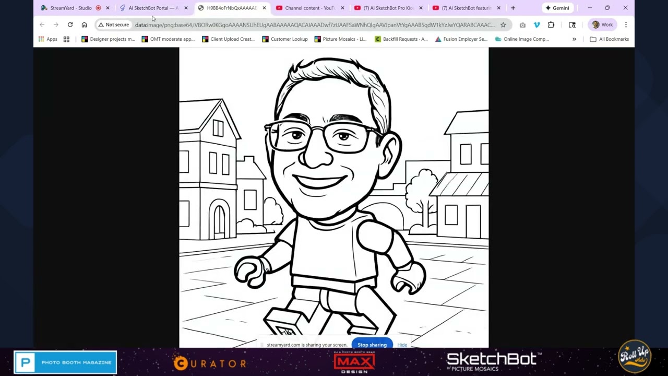
Task: Bookmark this page with the star icon
Action: click(503, 25)
